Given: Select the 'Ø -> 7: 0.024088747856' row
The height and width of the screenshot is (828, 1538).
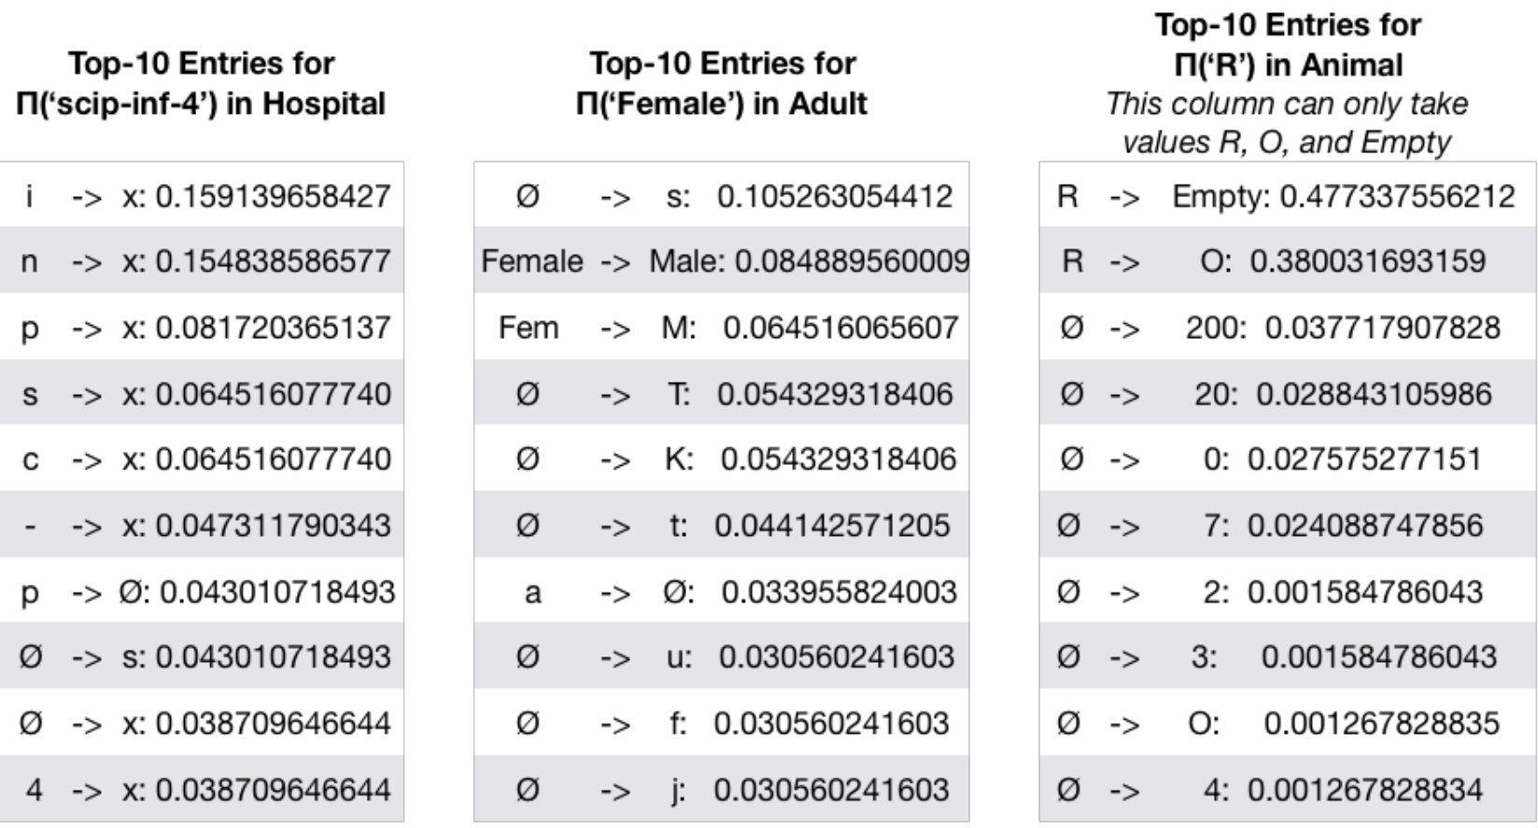Looking at the screenshot, I should 1288,525.
